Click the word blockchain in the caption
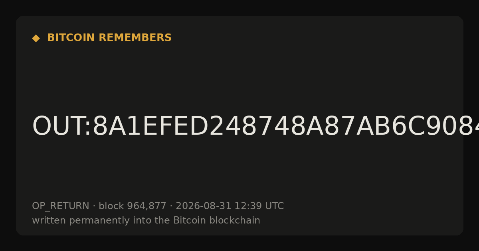 click(235, 220)
